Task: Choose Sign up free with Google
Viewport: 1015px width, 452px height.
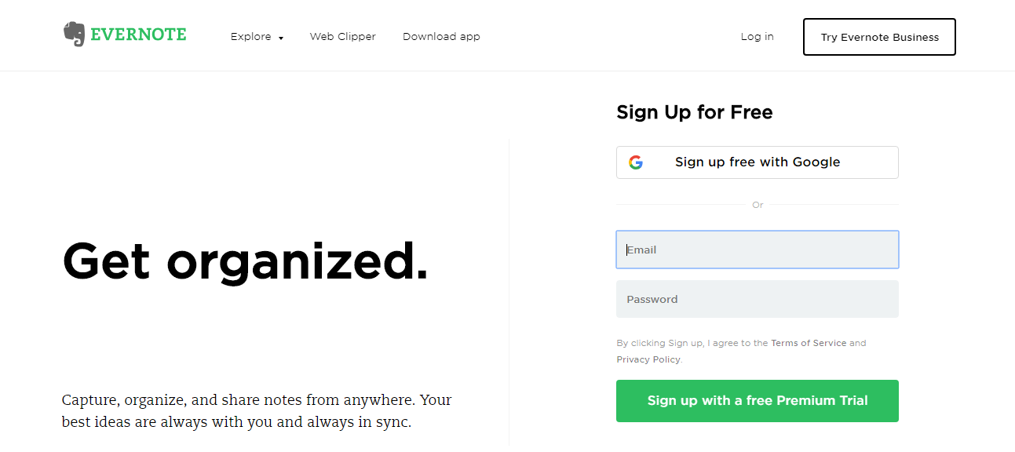Action: tap(758, 162)
